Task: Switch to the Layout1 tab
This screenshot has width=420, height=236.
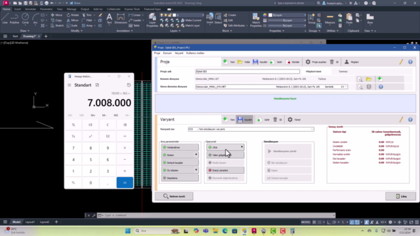Action: [x=30, y=222]
